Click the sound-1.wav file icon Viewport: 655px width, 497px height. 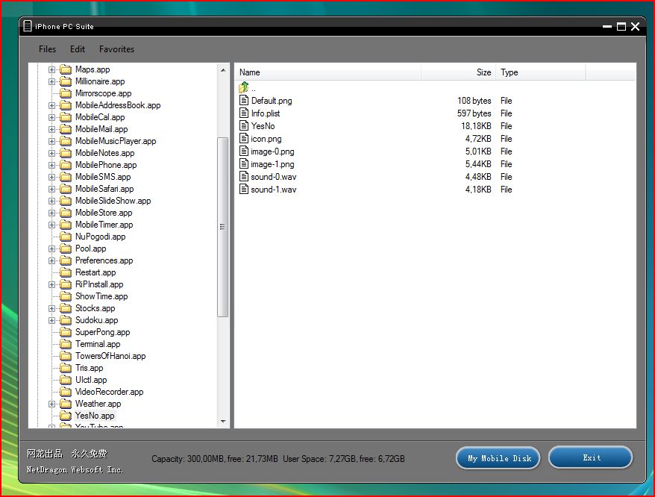coord(244,189)
